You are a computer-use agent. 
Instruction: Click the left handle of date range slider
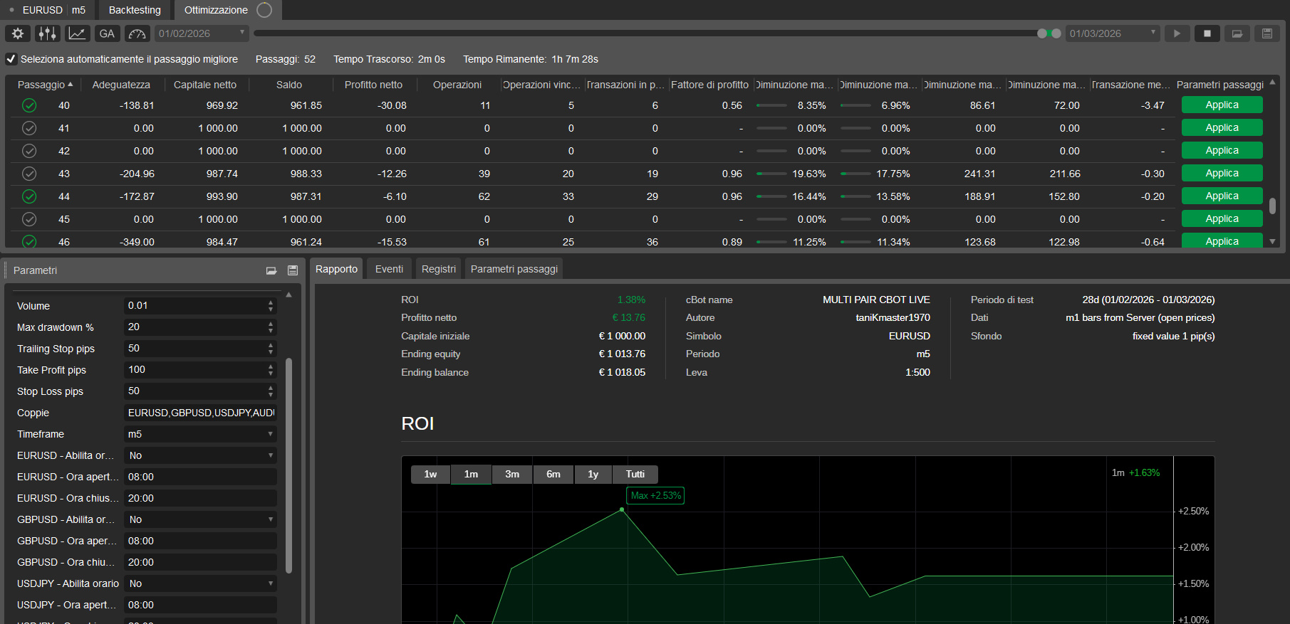[x=1042, y=33]
